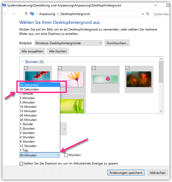Go back with the back arrow
The image size is (172, 182).
(x=6, y=14)
